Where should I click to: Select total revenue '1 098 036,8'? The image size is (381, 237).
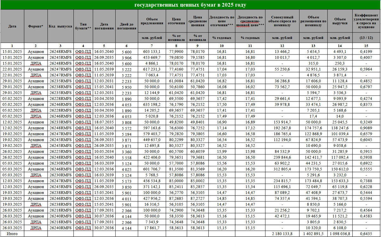[x=339, y=234]
